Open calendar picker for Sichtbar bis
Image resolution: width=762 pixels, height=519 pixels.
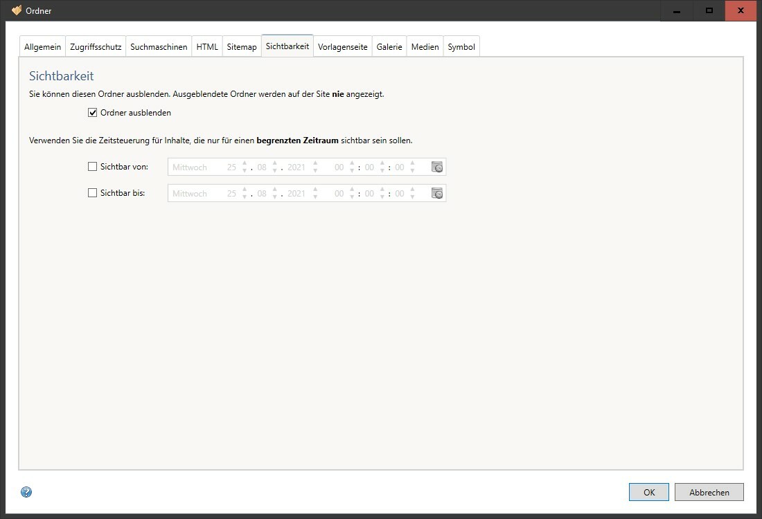tap(437, 193)
